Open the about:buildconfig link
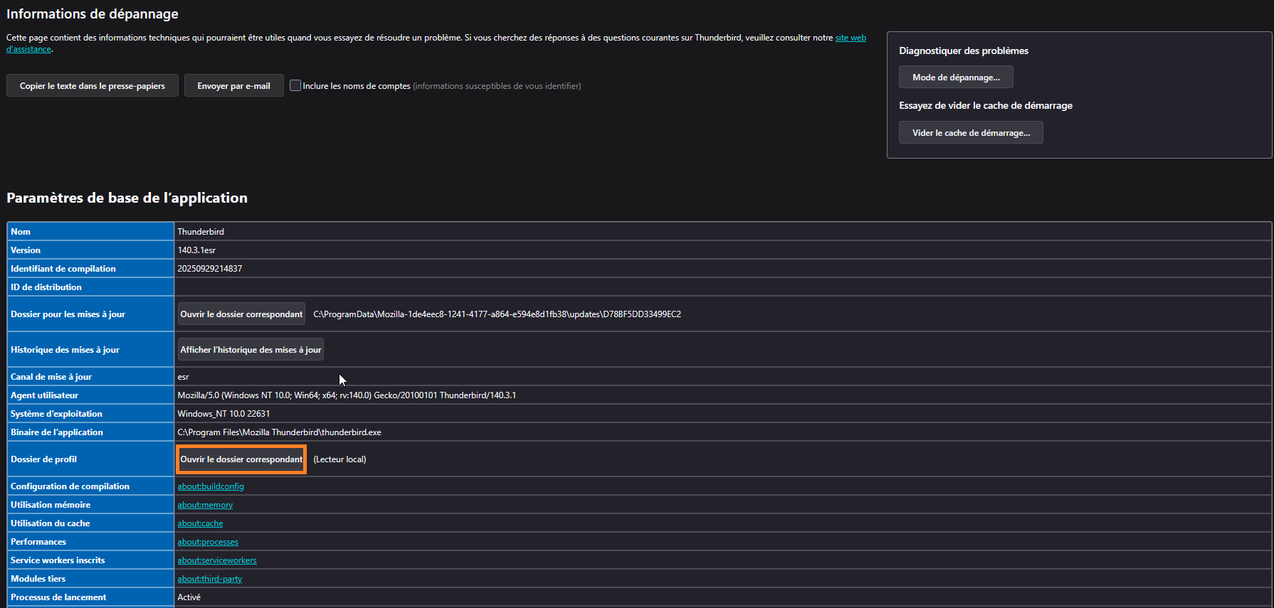 click(x=211, y=486)
